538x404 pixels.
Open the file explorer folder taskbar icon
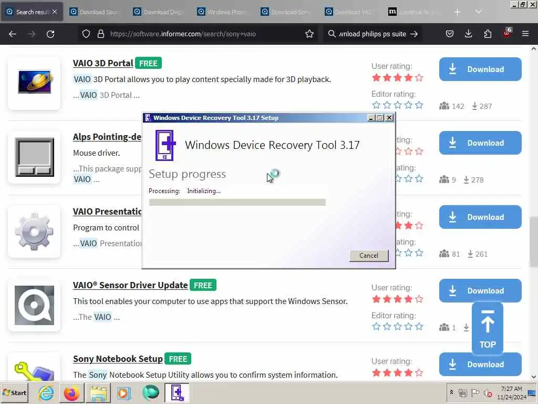click(x=98, y=392)
